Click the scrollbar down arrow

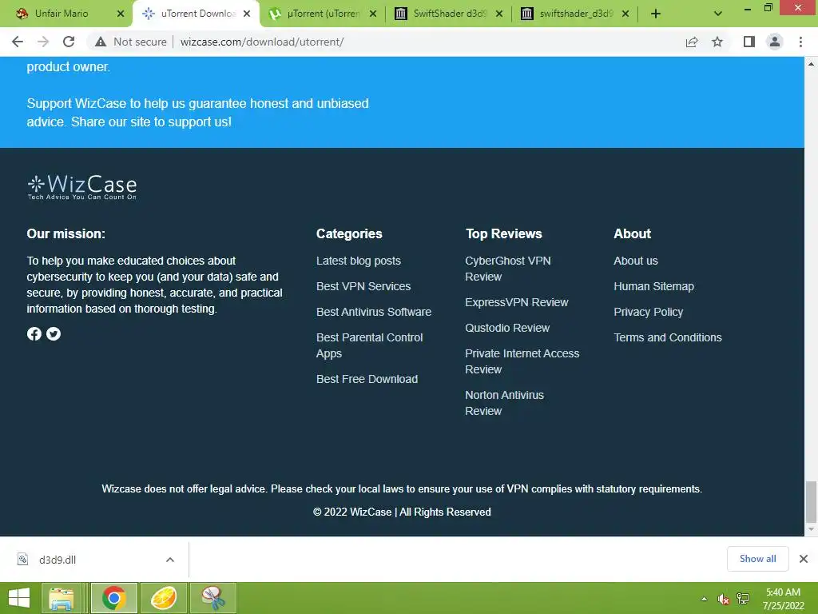[811, 529]
